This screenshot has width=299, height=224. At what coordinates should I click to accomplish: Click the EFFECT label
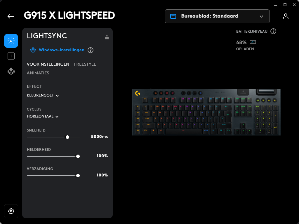click(x=34, y=86)
